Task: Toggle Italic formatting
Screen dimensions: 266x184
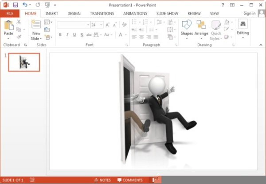Action: (x=67, y=35)
